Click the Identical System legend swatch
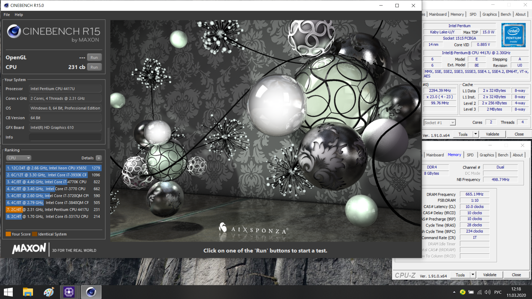The height and width of the screenshot is (299, 532). coord(35,234)
